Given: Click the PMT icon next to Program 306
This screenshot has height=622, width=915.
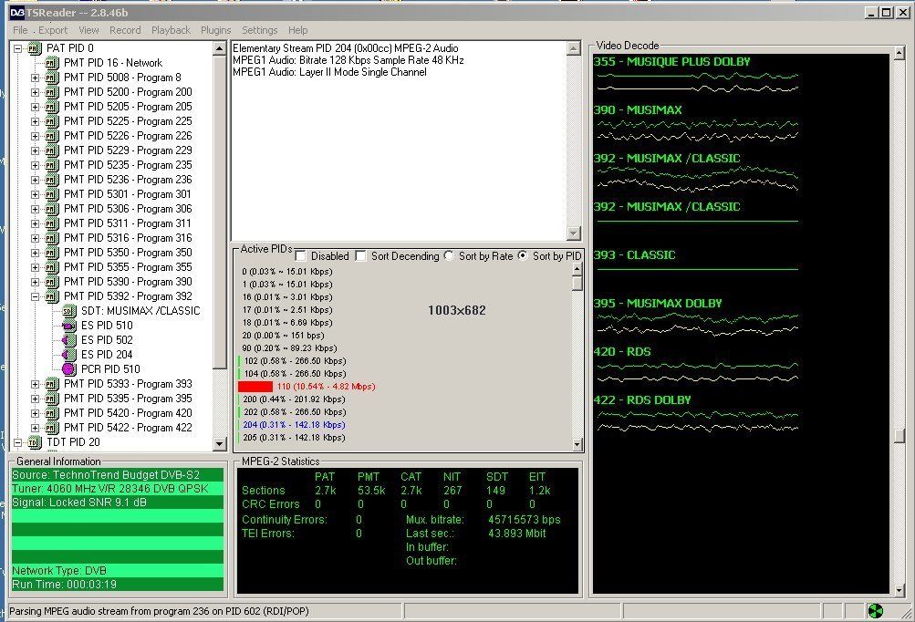Looking at the screenshot, I should coord(52,209).
